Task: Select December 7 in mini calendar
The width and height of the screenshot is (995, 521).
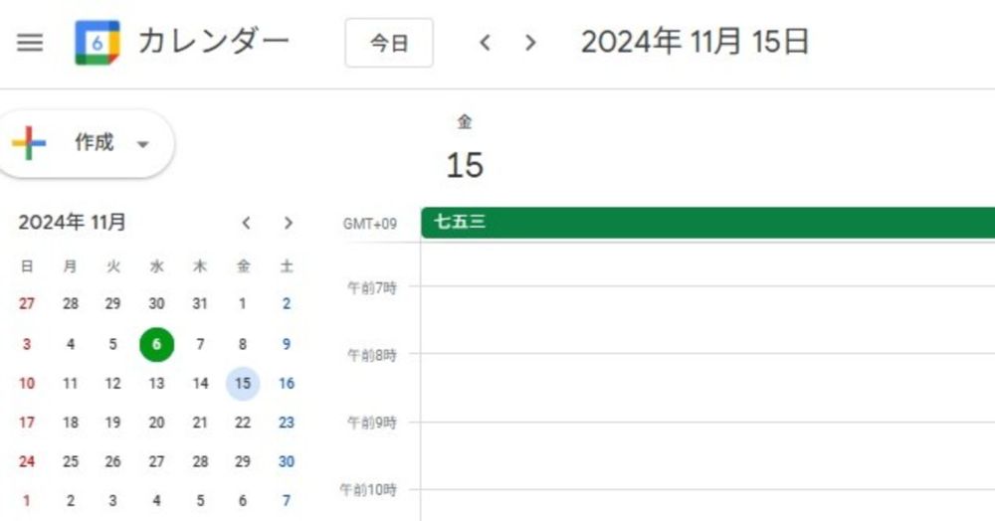Action: pos(287,501)
